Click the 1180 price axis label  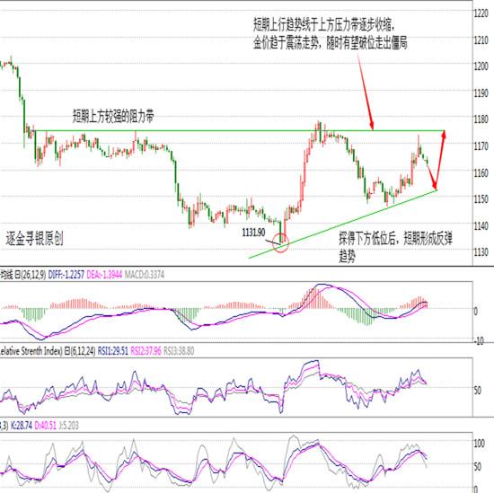pos(481,119)
